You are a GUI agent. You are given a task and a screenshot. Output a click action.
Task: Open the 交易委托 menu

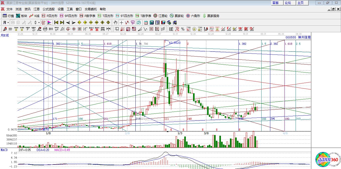coord(91,9)
